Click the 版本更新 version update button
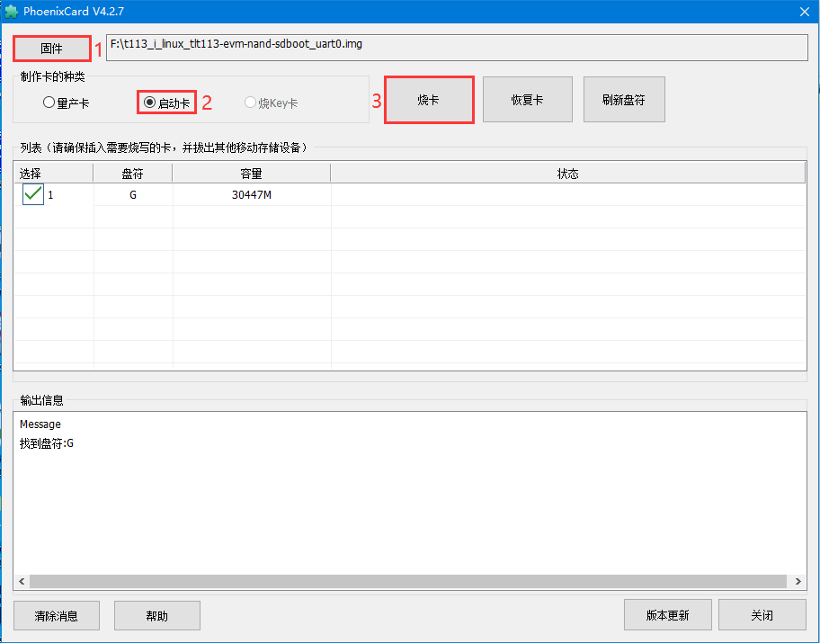Screen dimensions: 820x643 pos(668,615)
